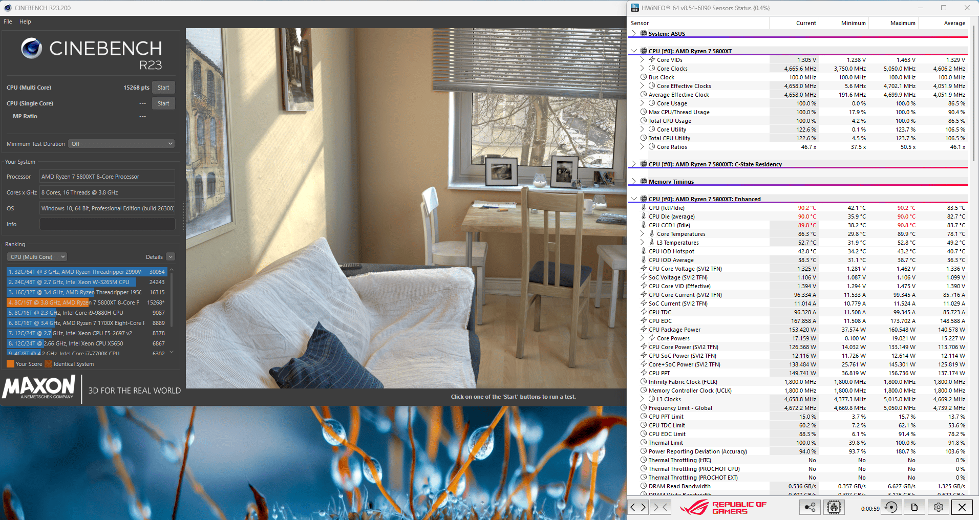The height and width of the screenshot is (520, 979).
Task: Expand the Core Clocks sensor row
Action: tap(642, 68)
